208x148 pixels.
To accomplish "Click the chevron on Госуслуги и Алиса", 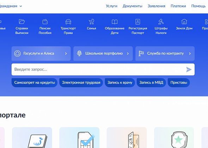I will coord(66,54).
